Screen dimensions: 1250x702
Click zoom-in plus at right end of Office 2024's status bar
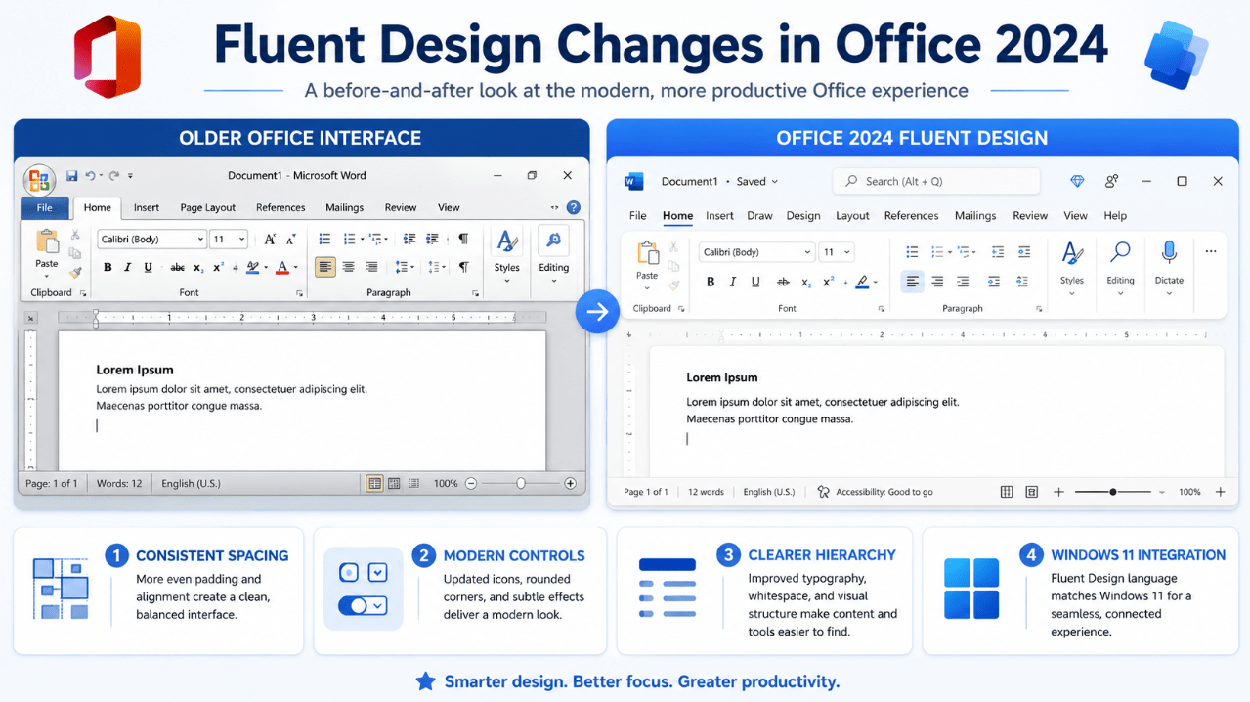(x=1220, y=492)
